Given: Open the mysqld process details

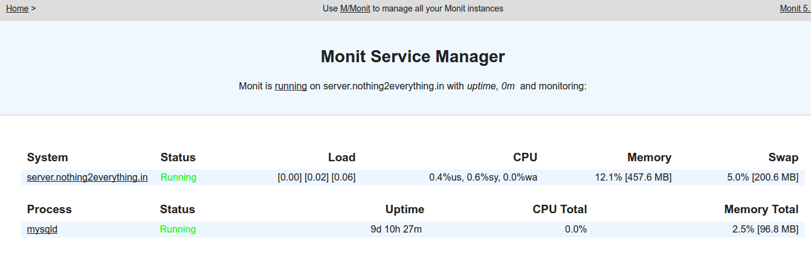Looking at the screenshot, I should (x=42, y=229).
